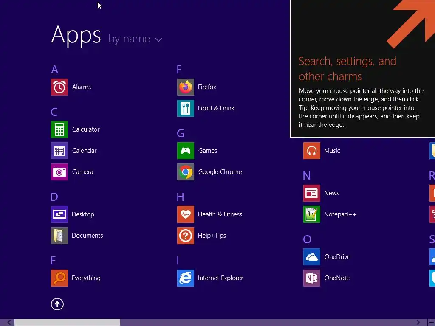Viewport: 435px width, 326px height.
Task: Select the letter H group header
Action: (x=180, y=197)
